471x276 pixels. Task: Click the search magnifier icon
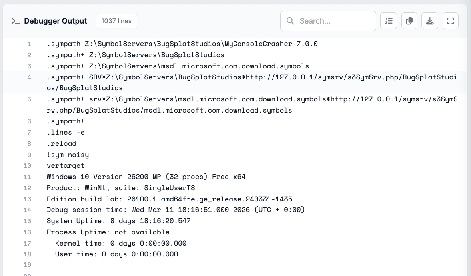point(290,21)
